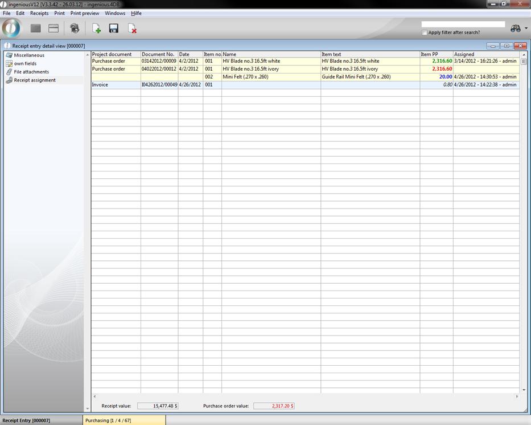Click the ingenious round logo button
Image resolution: width=531 pixels, height=425 pixels.
11,28
